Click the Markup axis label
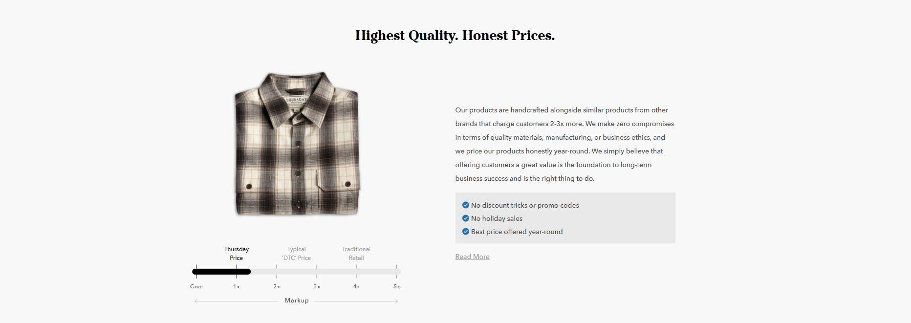This screenshot has height=323, width=911. (297, 301)
